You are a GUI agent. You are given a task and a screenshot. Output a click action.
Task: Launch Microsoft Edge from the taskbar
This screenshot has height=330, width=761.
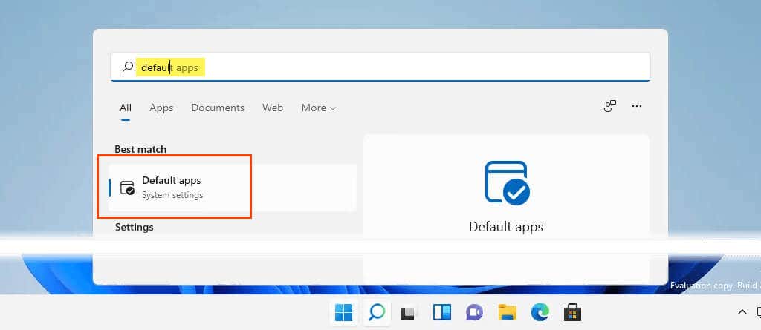tap(540, 313)
